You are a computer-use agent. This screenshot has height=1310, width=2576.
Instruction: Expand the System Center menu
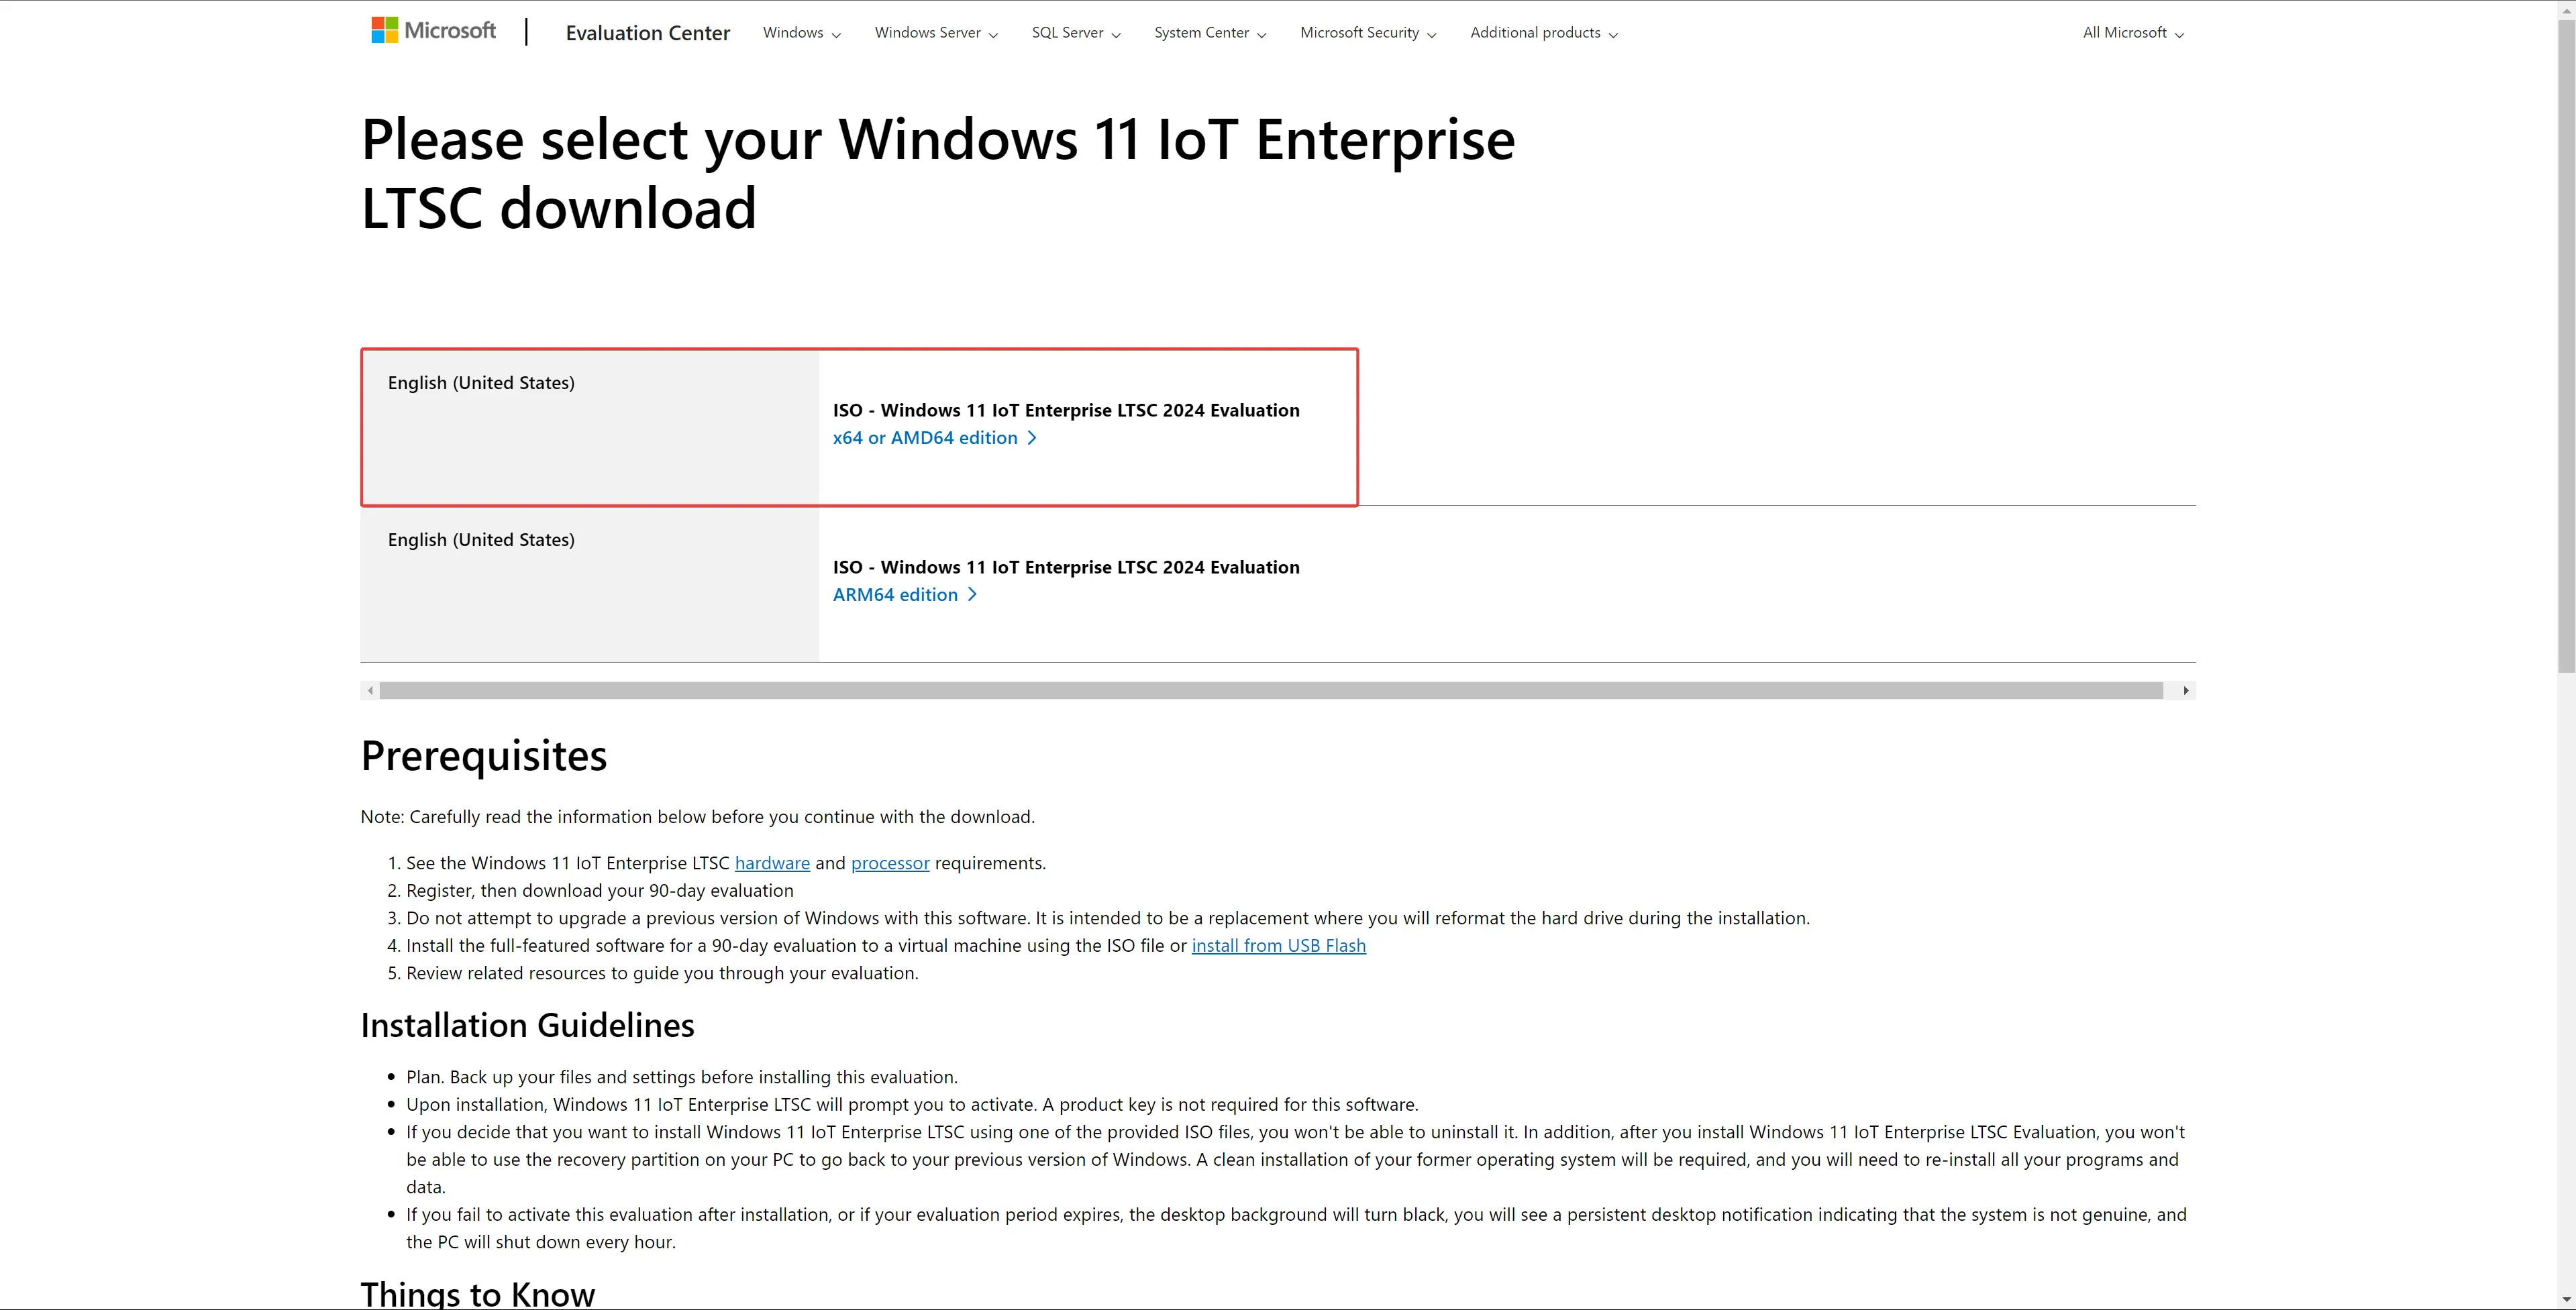(1210, 33)
